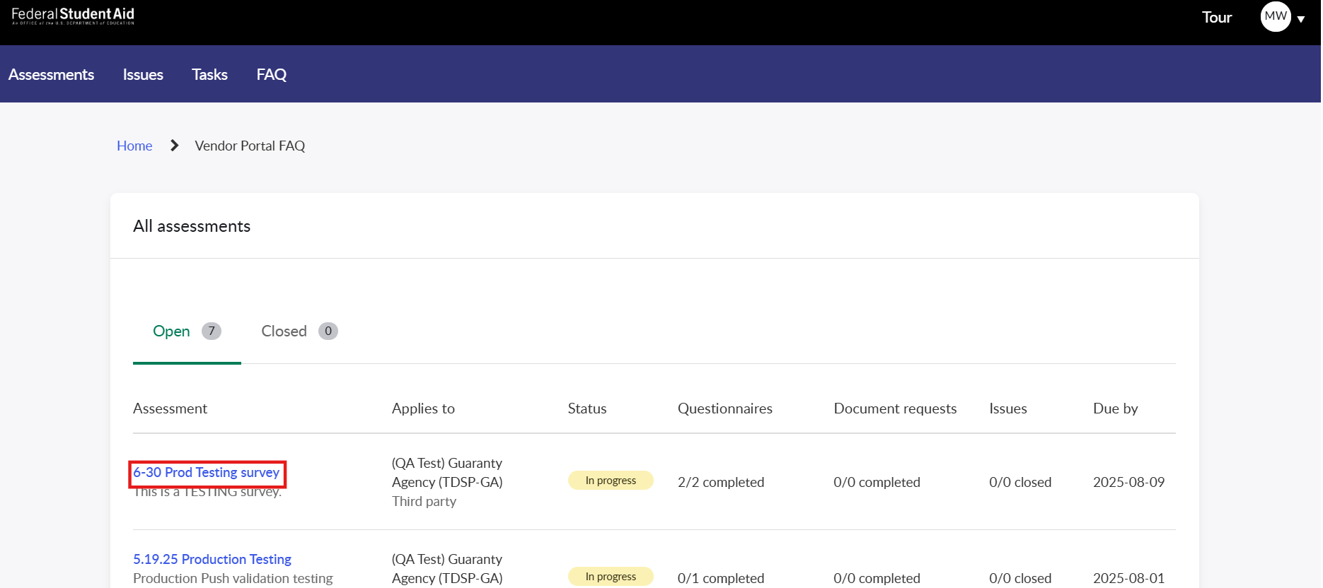Start the Tour from the header
The width and height of the screenshot is (1323, 588).
[1216, 18]
